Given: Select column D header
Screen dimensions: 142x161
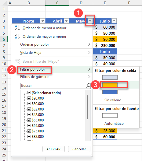Looking at the screenshot, I should 81,3.
